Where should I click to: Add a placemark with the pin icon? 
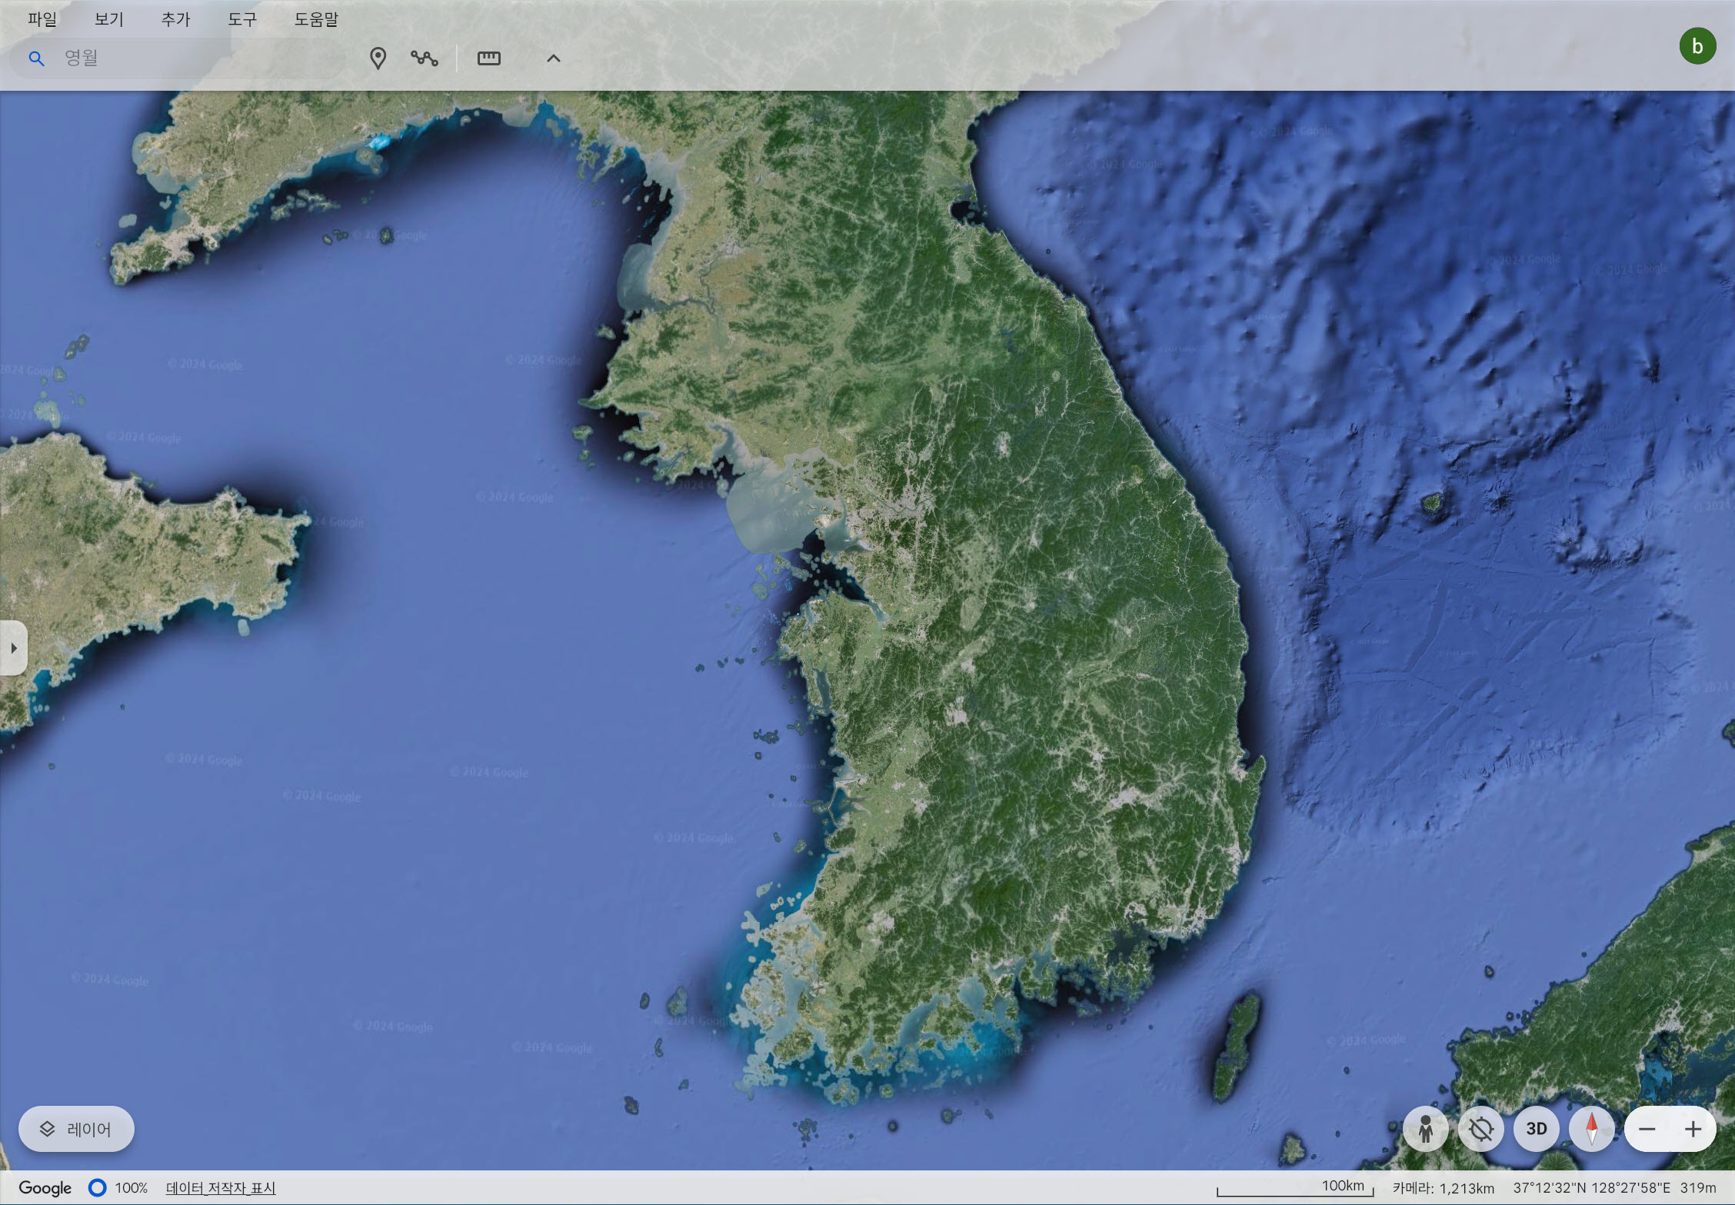(x=378, y=58)
